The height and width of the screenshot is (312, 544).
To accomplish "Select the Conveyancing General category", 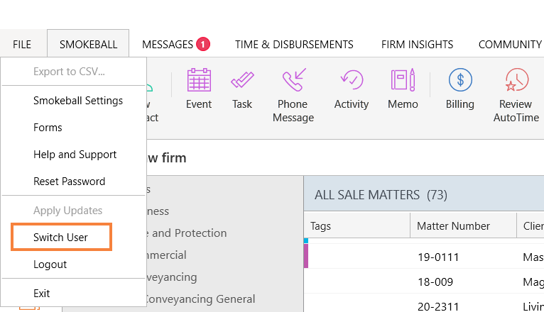I will point(200,299).
